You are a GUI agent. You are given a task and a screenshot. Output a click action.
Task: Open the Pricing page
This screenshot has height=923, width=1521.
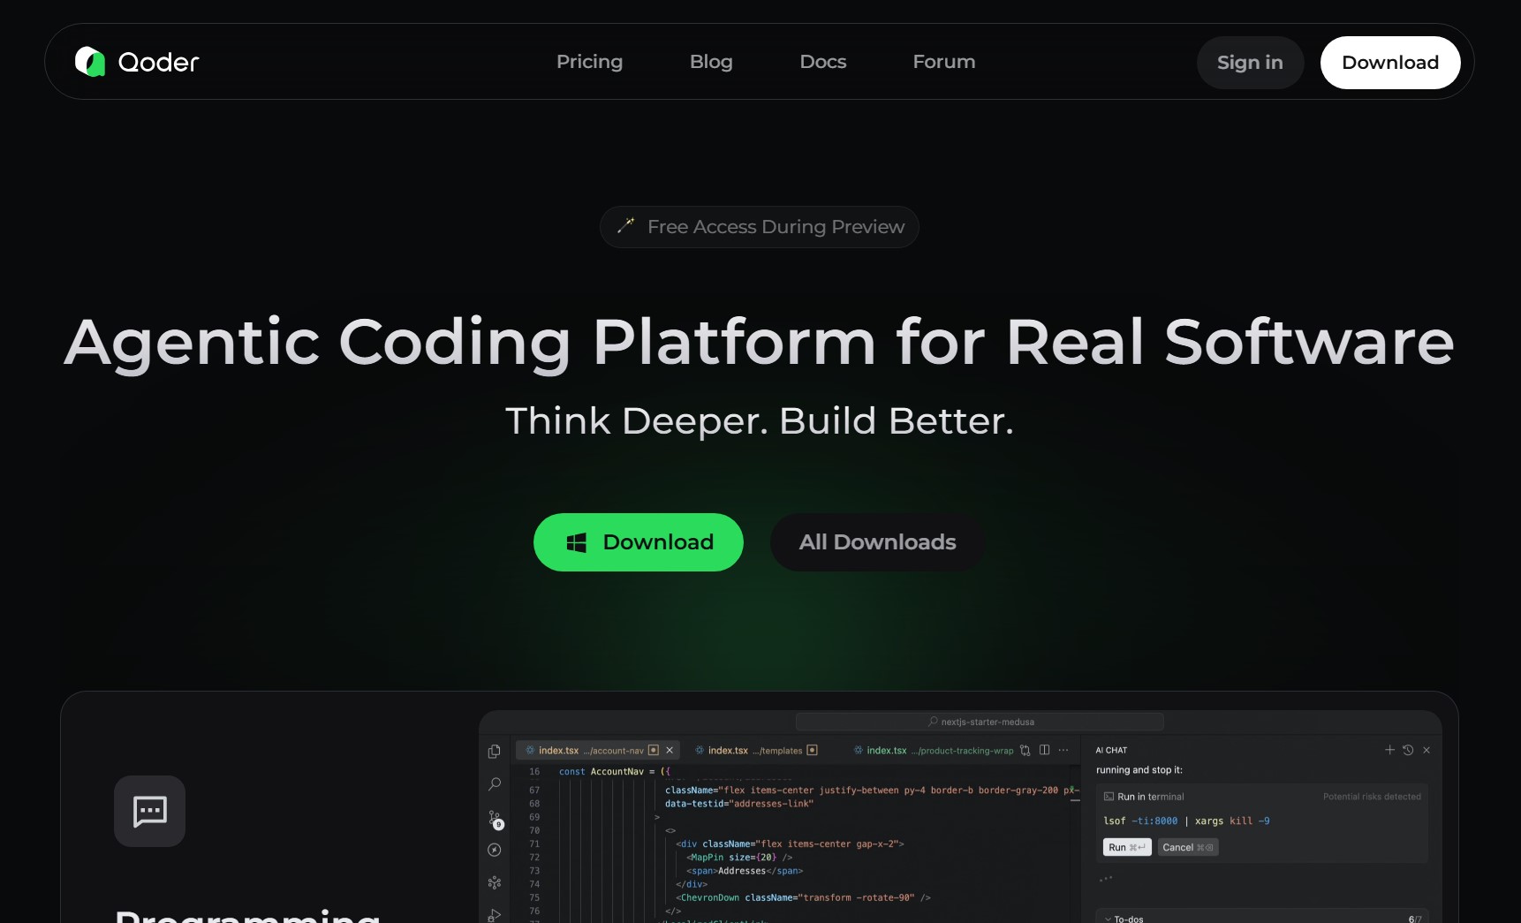[589, 62]
